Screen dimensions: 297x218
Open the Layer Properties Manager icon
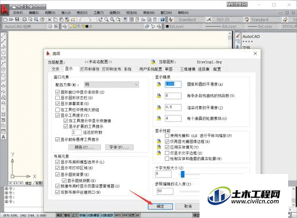tap(64, 26)
